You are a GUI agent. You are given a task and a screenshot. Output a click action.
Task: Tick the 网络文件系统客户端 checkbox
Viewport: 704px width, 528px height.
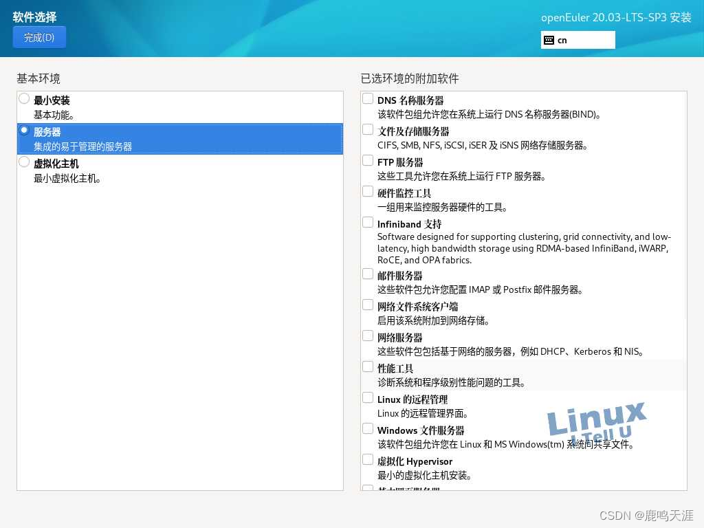tap(368, 305)
